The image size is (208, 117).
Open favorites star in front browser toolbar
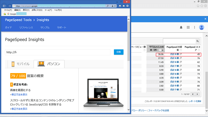124,6
